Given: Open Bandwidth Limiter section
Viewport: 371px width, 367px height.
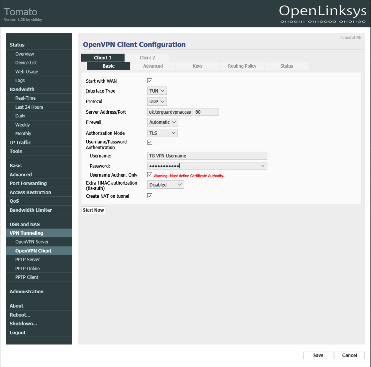Looking at the screenshot, I should pos(39,210).
